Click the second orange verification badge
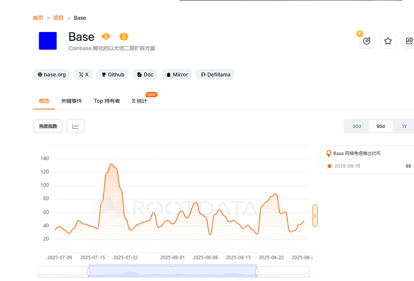 click(x=124, y=37)
